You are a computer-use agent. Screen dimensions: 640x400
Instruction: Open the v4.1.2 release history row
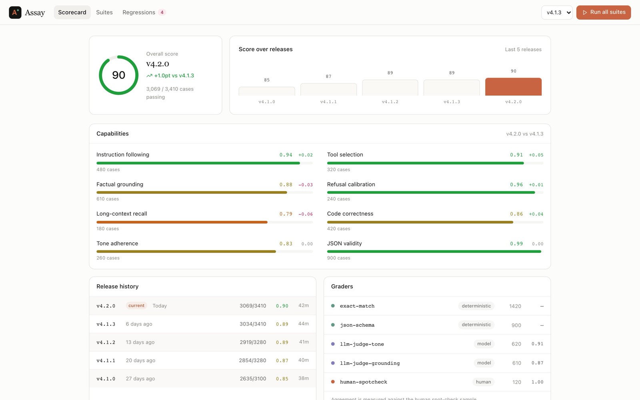pyautogui.click(x=202, y=342)
